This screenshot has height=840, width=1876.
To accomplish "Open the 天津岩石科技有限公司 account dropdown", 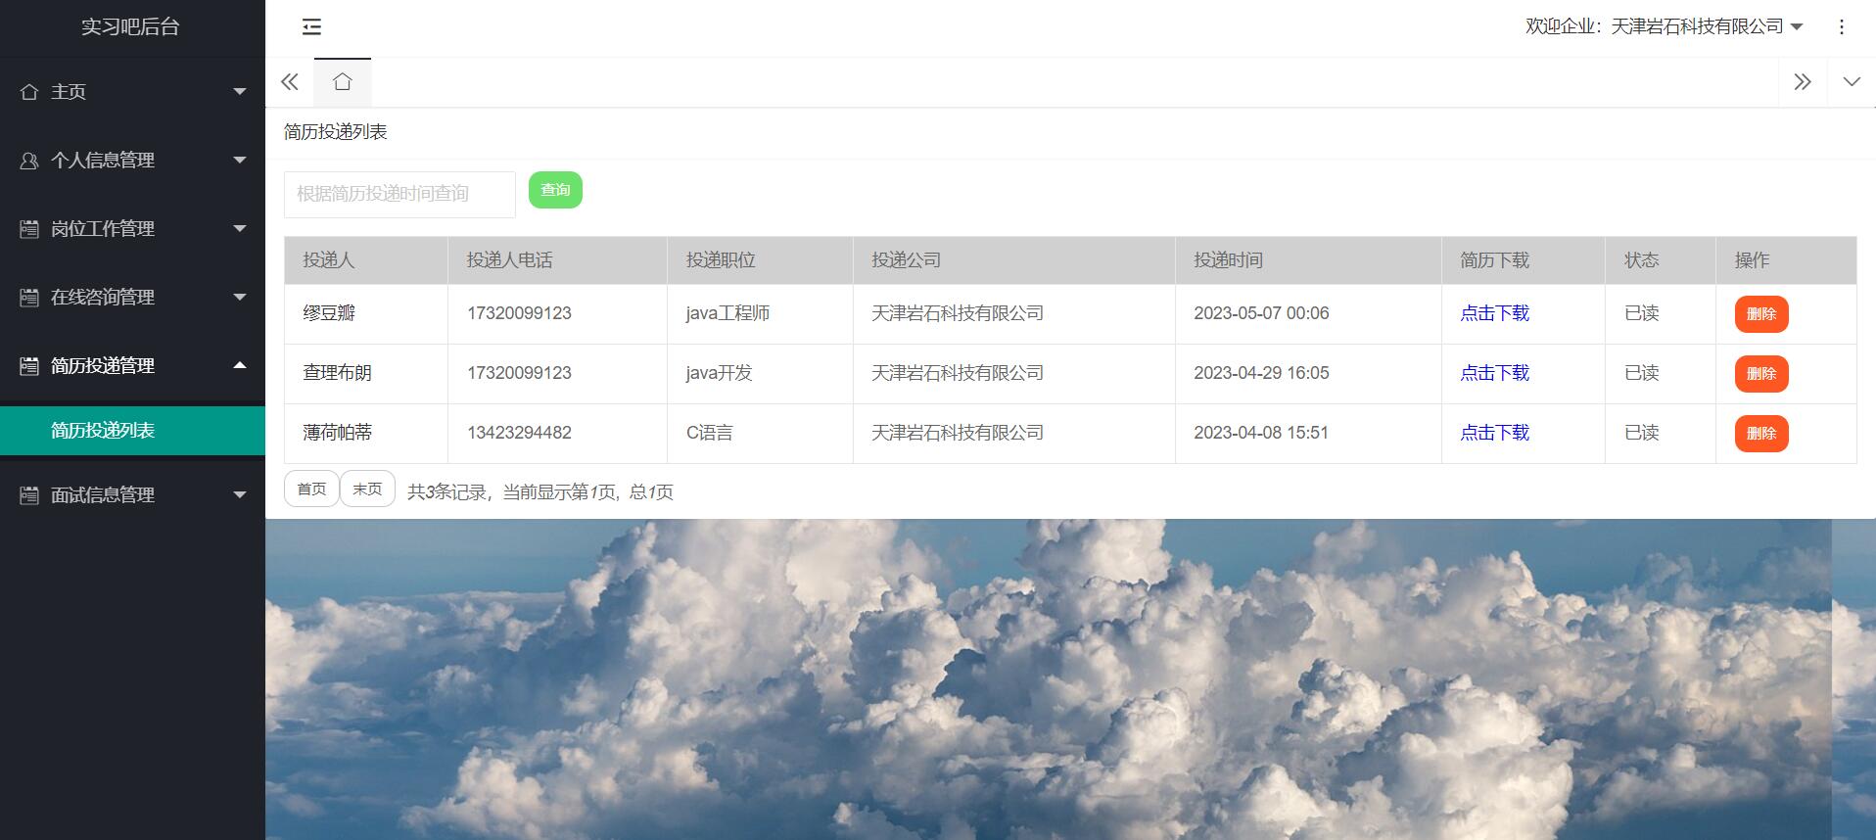I will click(x=1665, y=26).
